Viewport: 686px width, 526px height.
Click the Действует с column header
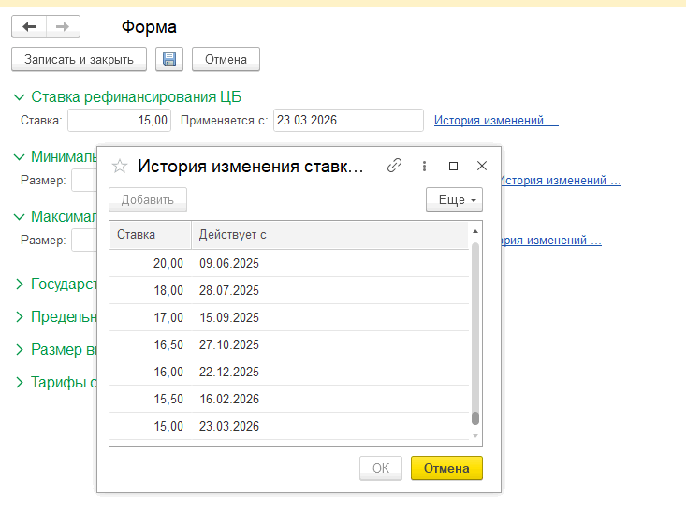coord(329,235)
